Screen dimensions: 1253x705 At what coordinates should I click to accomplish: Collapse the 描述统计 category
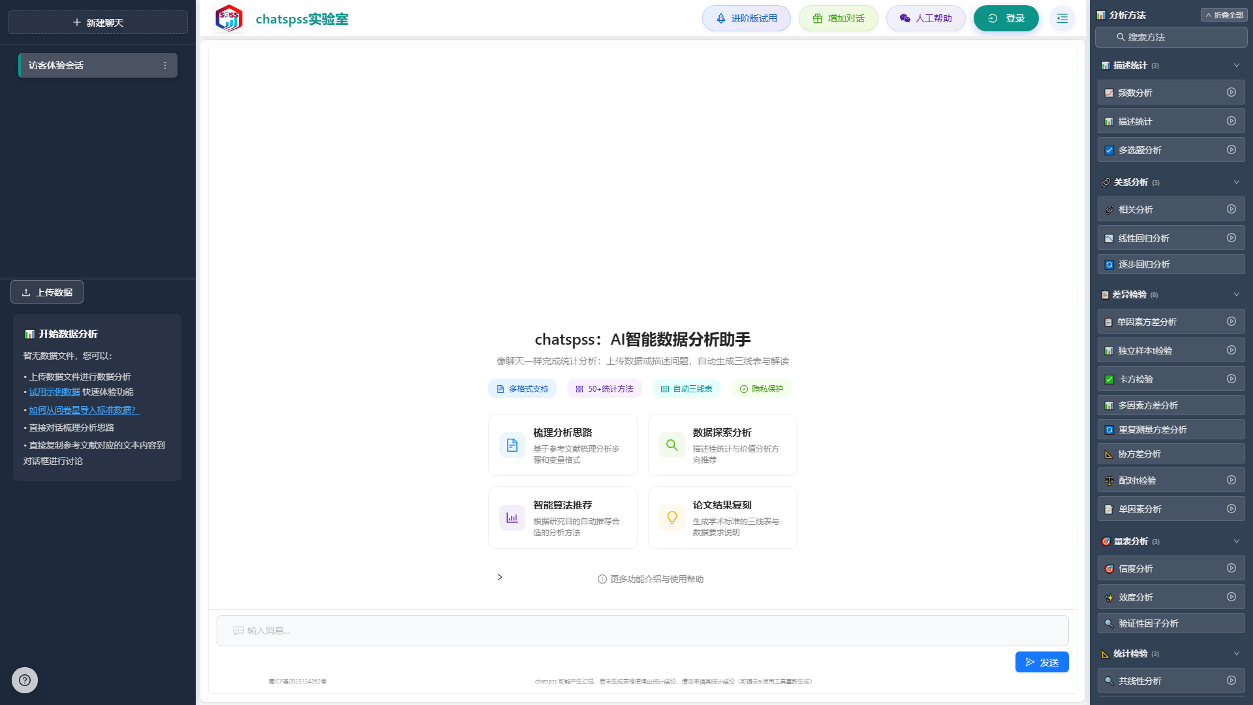pyautogui.click(x=1237, y=65)
